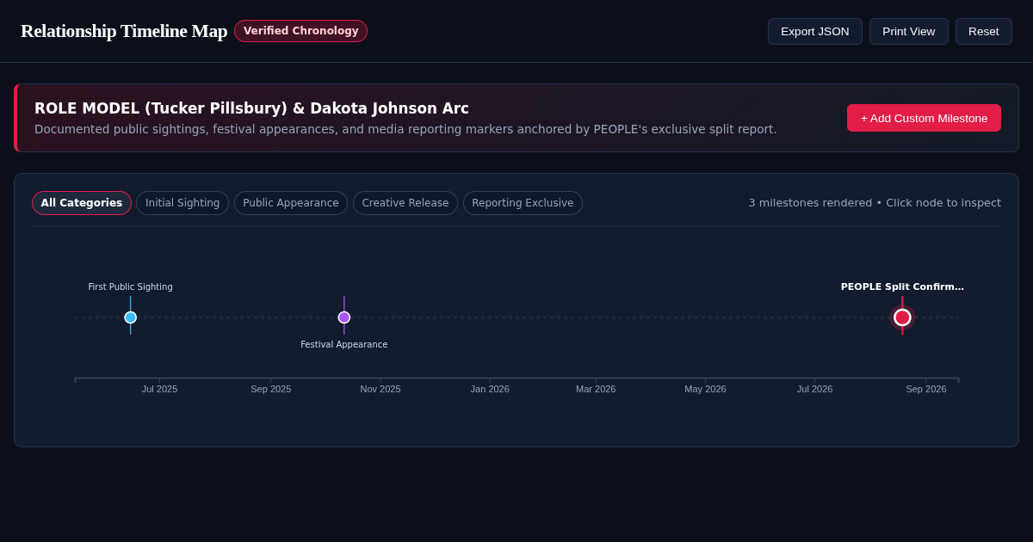Filter by Public Appearance category
1033x542 pixels.
(x=291, y=203)
